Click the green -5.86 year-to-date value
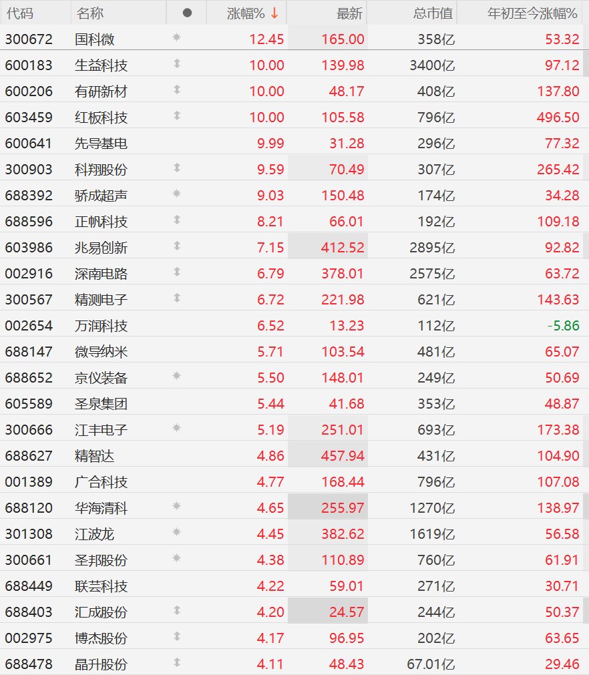The height and width of the screenshot is (675, 589). pyautogui.click(x=563, y=325)
